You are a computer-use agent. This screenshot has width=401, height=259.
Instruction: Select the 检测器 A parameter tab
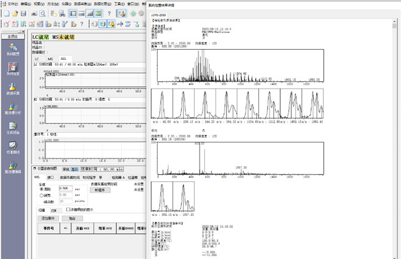118,178
